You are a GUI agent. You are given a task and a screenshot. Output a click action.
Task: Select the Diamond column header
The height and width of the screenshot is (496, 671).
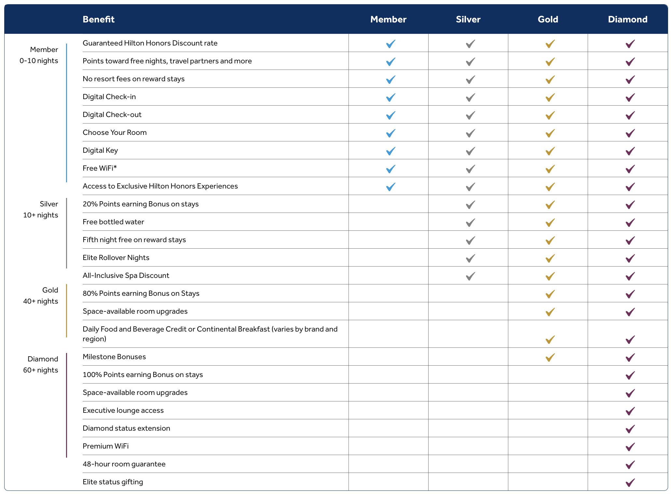[627, 19]
